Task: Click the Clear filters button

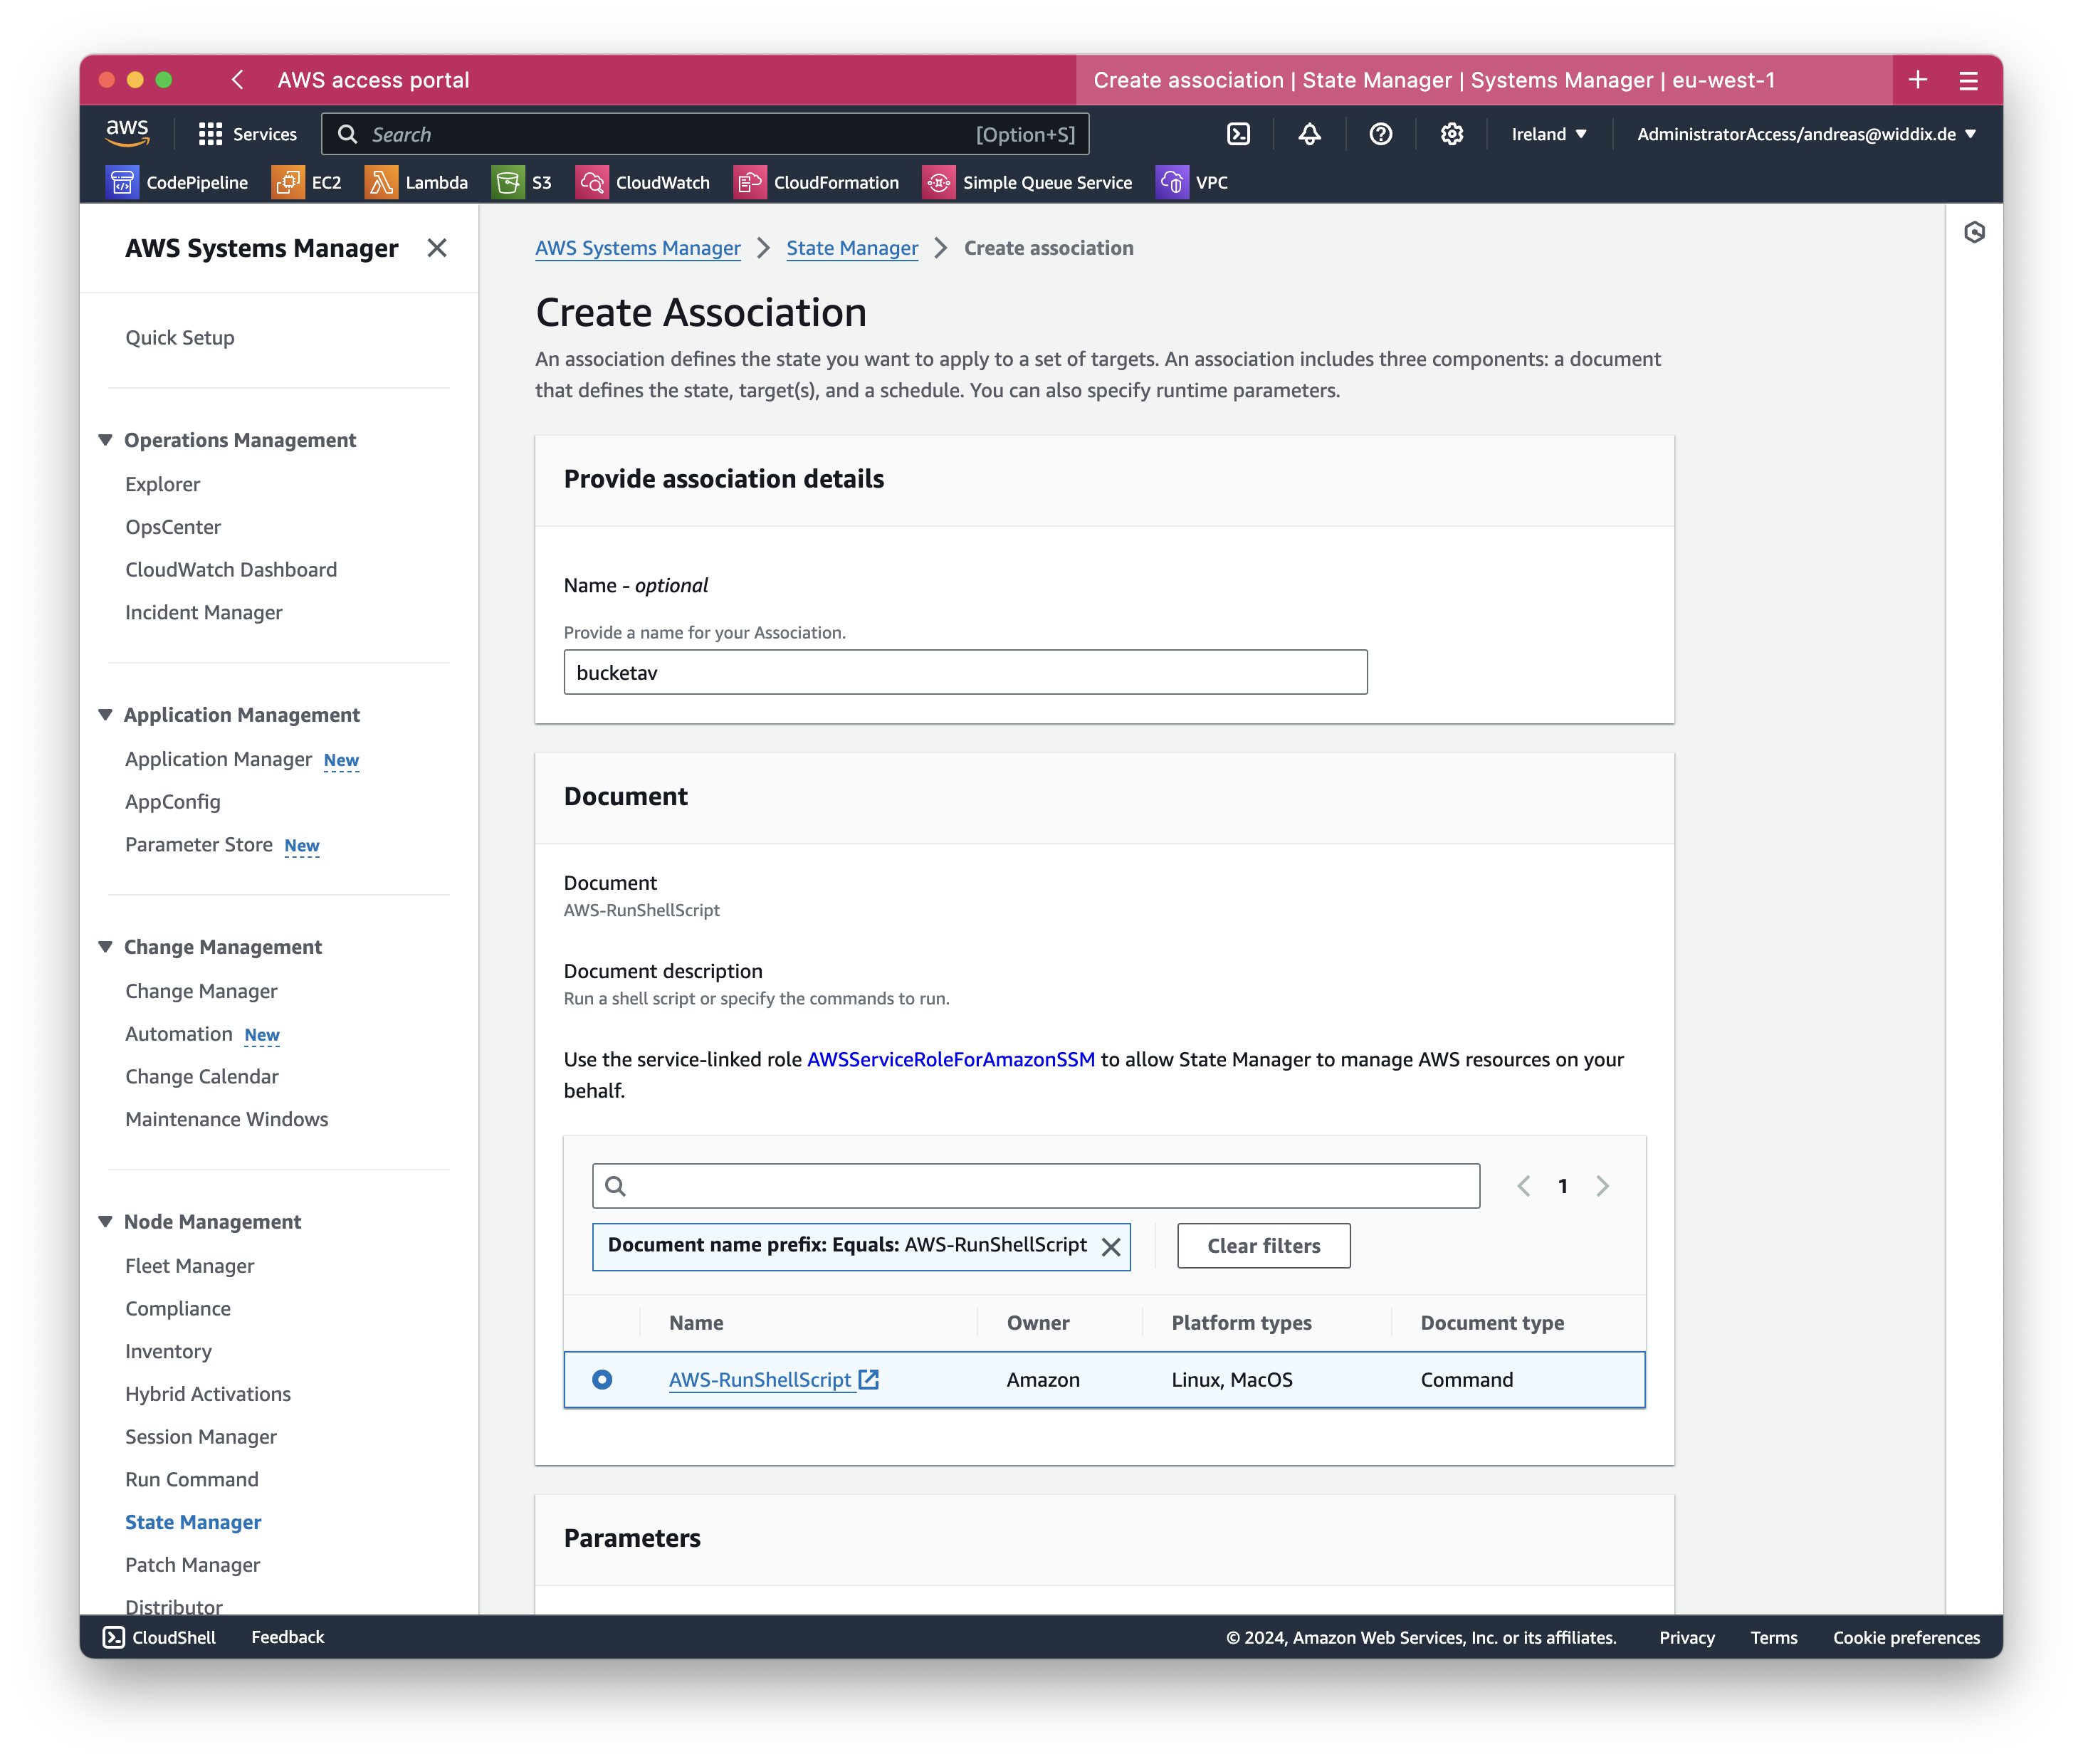Action: pyautogui.click(x=1263, y=1246)
